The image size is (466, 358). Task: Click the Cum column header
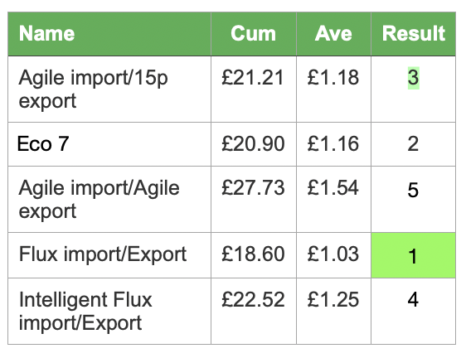[x=254, y=34]
